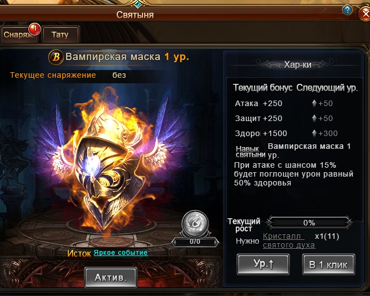Click the Вампирская маска 1 ур. title
The width and height of the screenshot is (370, 296).
pos(127,57)
